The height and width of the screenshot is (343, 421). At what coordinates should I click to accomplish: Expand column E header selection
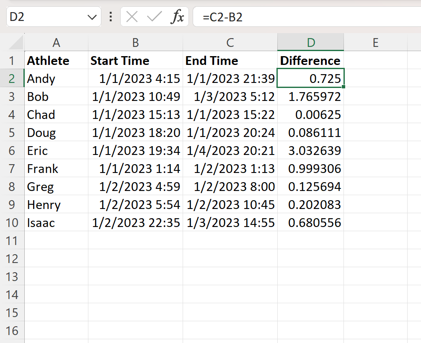[375, 42]
